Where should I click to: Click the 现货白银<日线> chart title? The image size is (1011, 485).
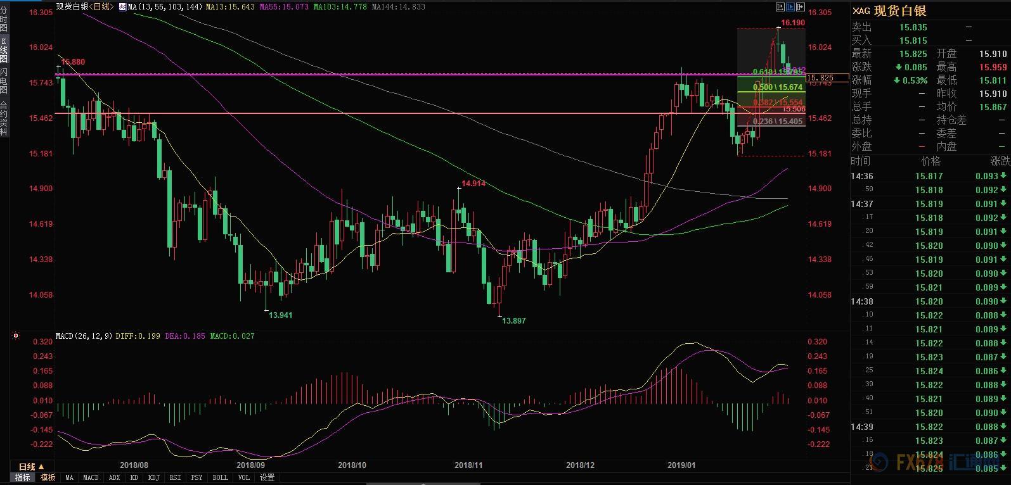point(86,7)
